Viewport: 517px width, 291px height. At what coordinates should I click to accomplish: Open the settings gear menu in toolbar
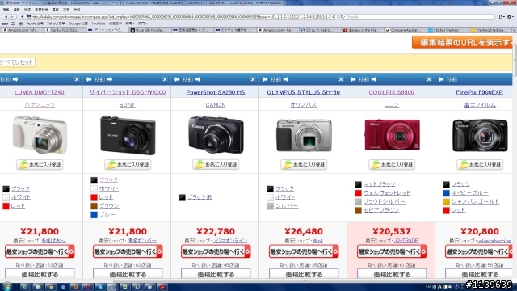pos(510,16)
